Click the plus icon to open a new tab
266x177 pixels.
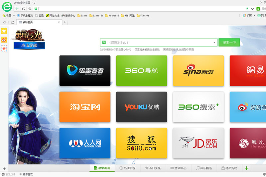[65, 22]
